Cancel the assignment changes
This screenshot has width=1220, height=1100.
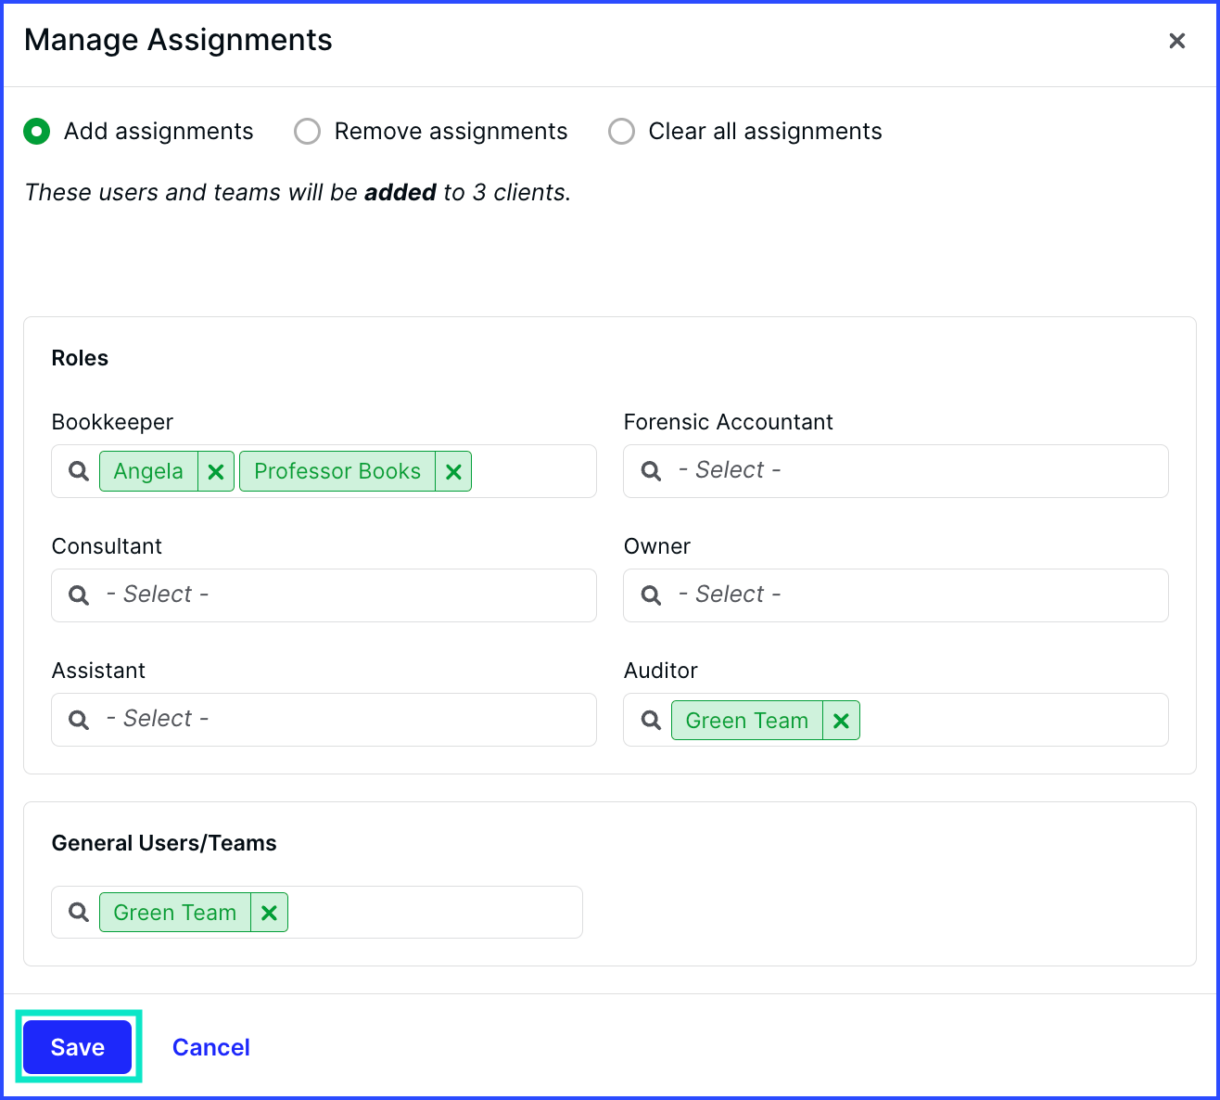[211, 1047]
